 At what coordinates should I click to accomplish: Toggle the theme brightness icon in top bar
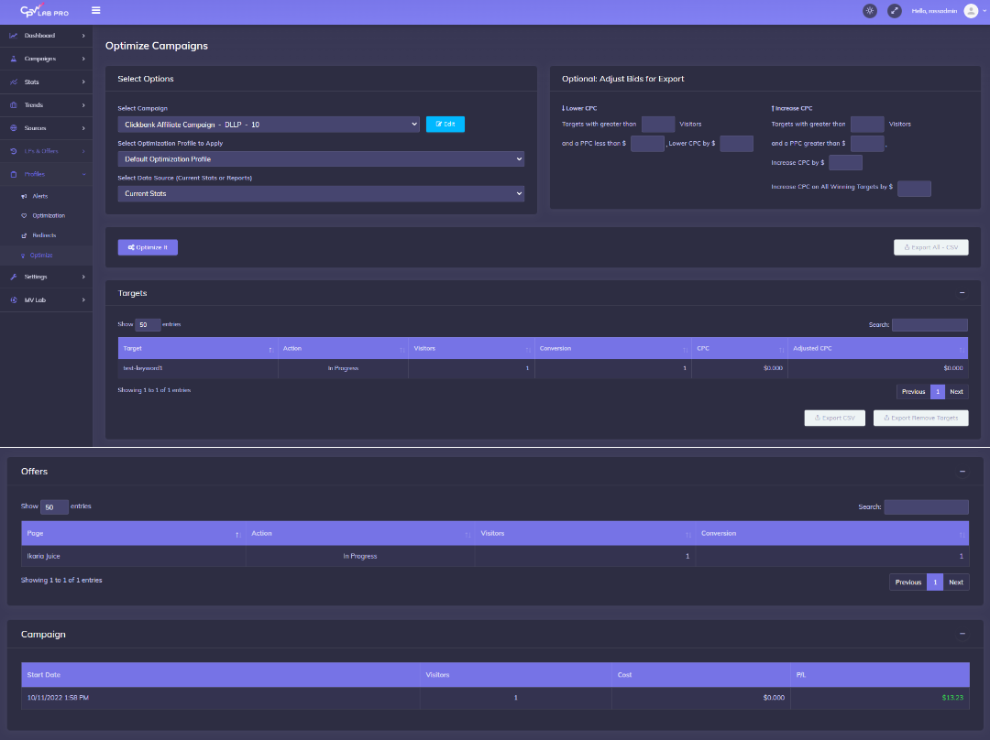(x=869, y=11)
